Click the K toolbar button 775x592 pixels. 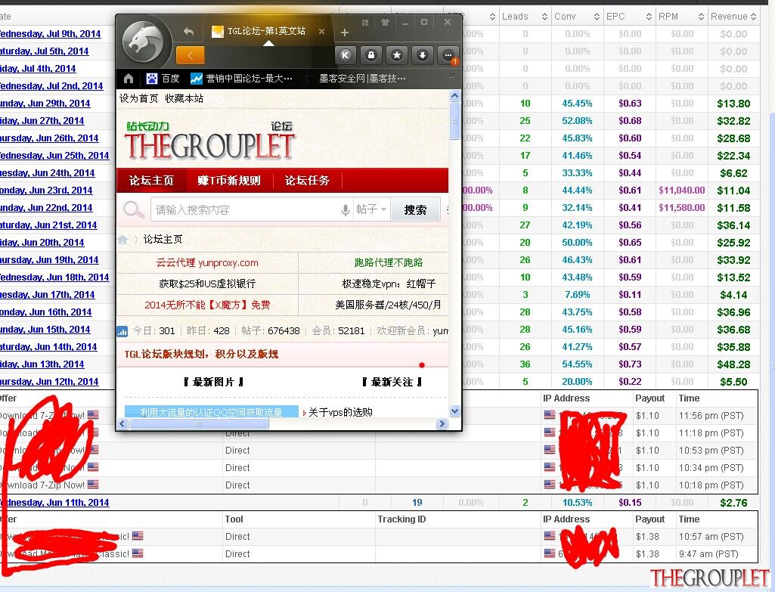pos(346,55)
